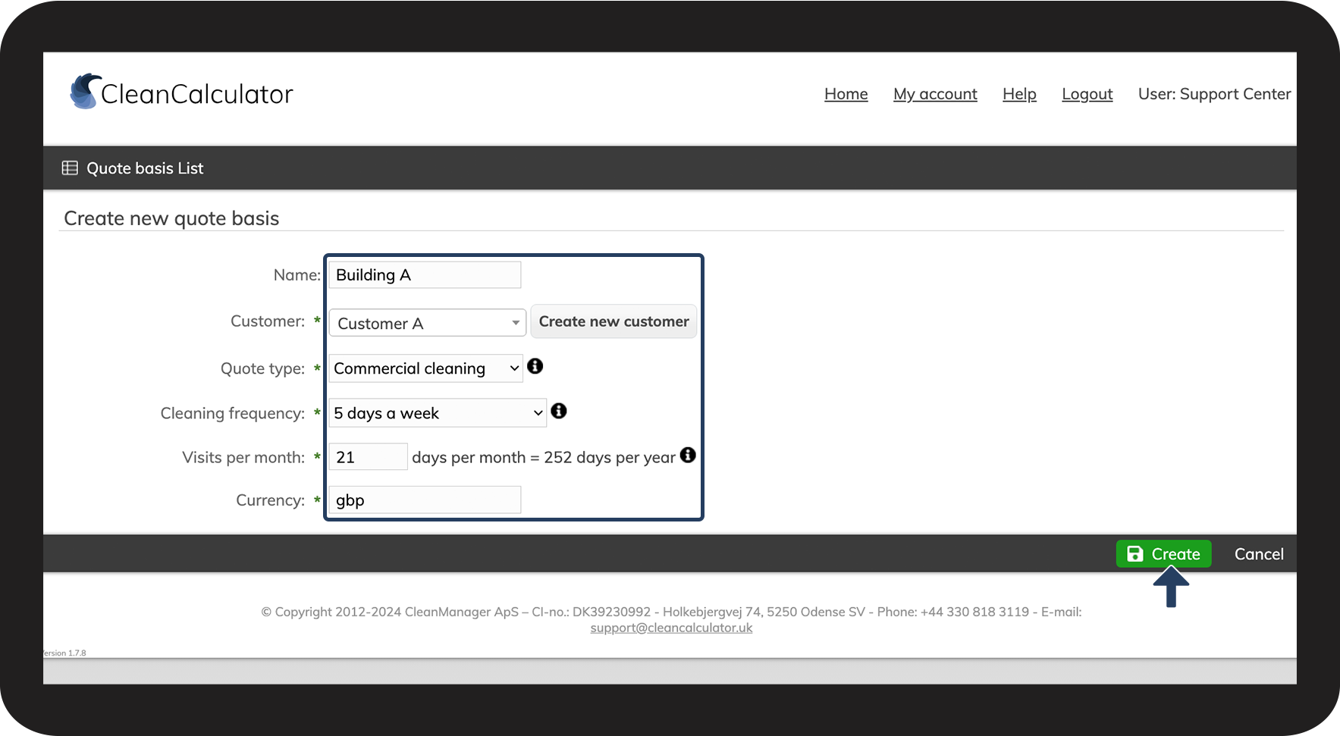Viewport: 1340px width, 736px height.
Task: Click the version 1.7.8 text
Action: point(64,653)
